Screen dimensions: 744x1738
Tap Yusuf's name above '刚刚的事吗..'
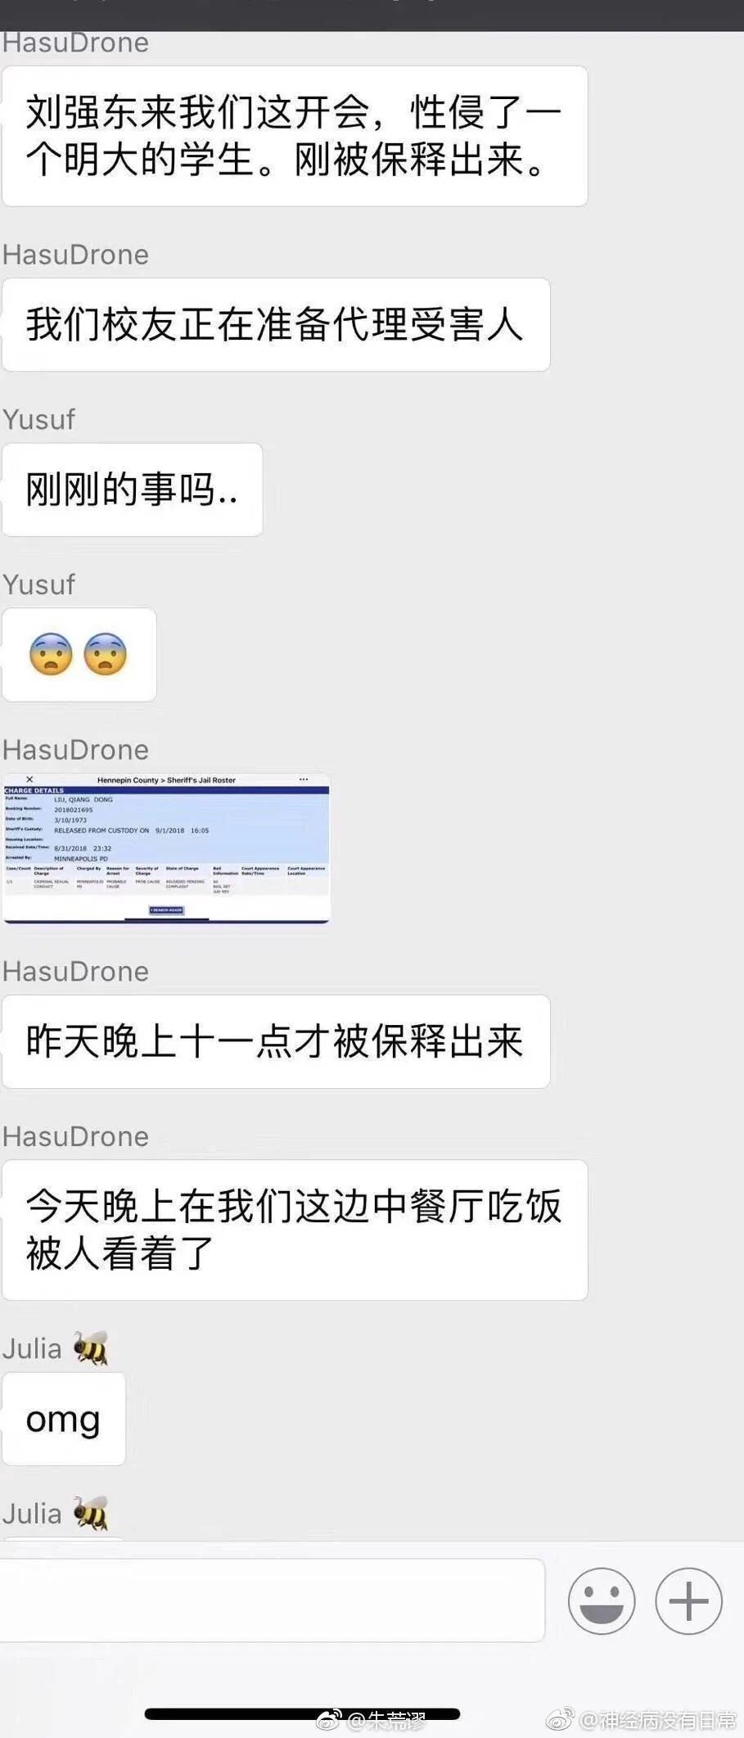click(x=38, y=419)
